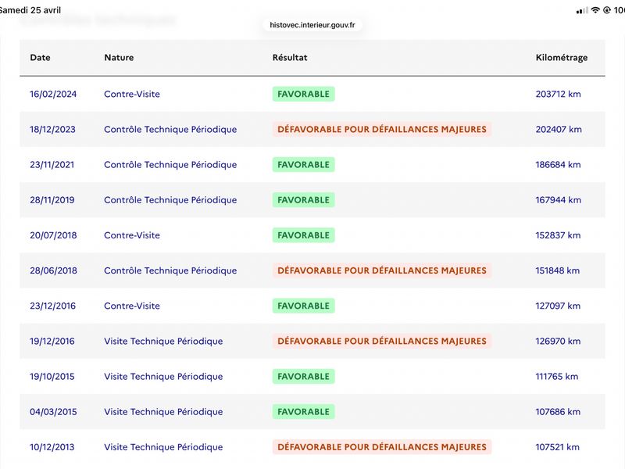This screenshot has height=469, width=625.
Task: Select the 20/07/2018 date entry
Action: [53, 235]
